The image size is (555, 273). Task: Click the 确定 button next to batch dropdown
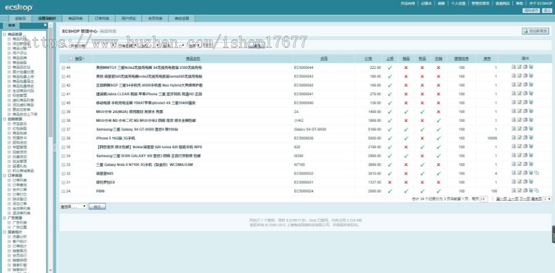(x=97, y=207)
